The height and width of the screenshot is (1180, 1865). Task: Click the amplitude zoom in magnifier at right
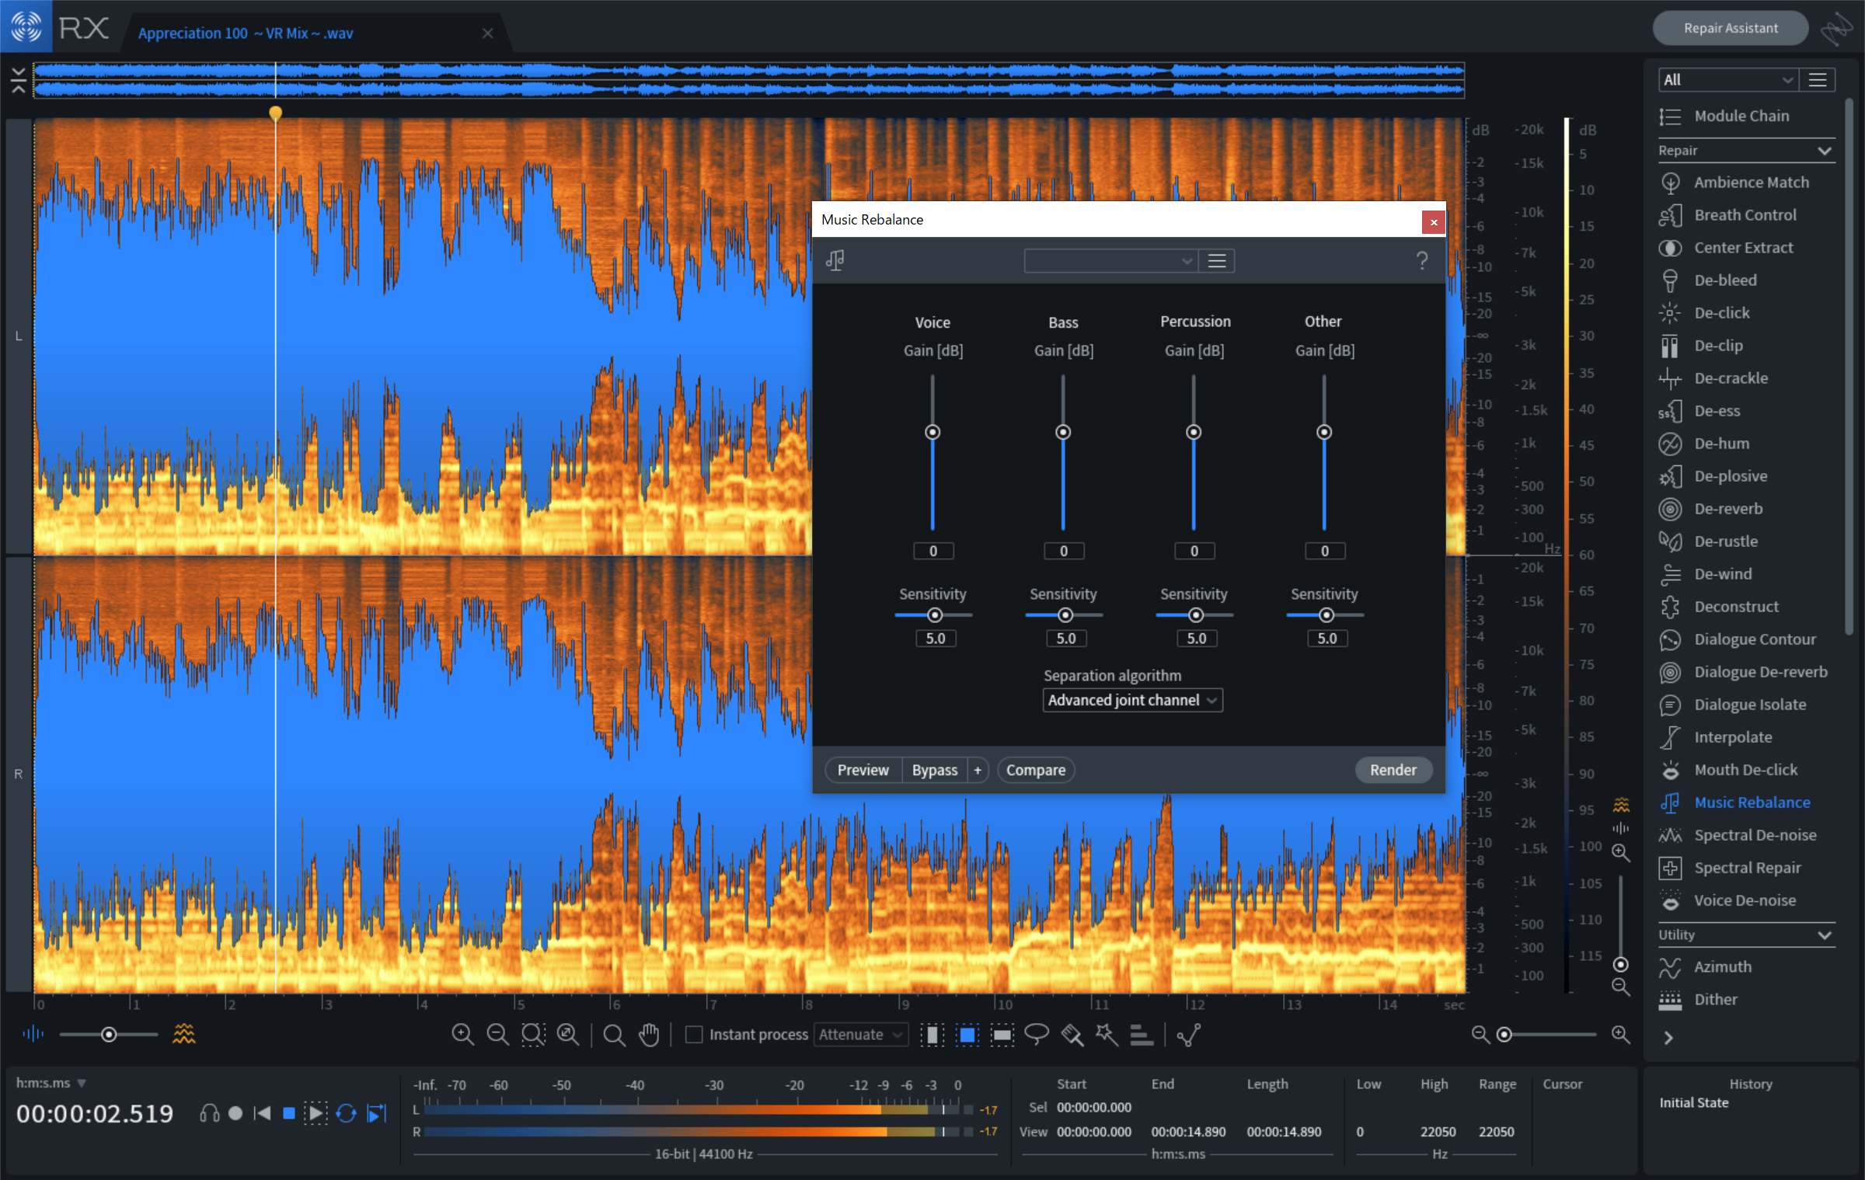pyautogui.click(x=1621, y=852)
